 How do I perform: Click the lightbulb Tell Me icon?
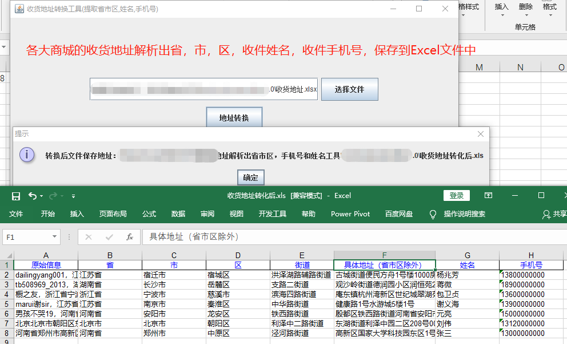pos(433,214)
